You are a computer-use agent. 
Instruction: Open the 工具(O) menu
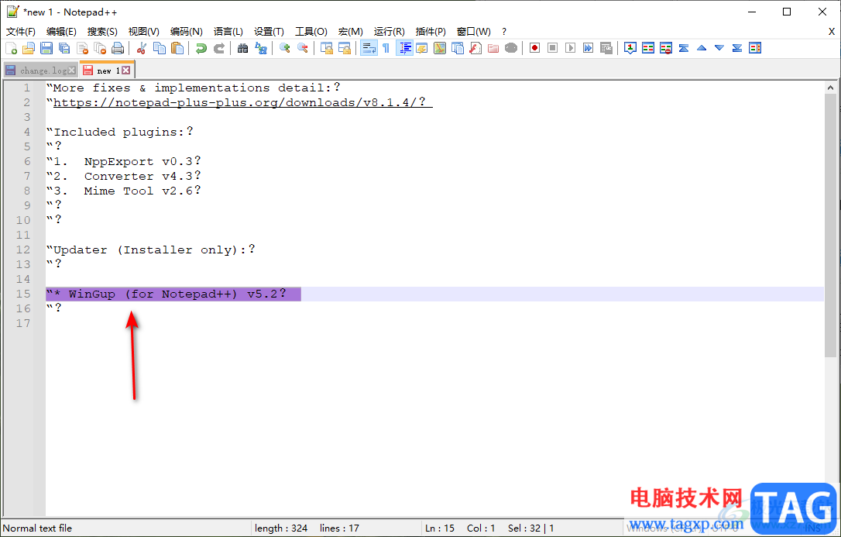click(x=311, y=32)
